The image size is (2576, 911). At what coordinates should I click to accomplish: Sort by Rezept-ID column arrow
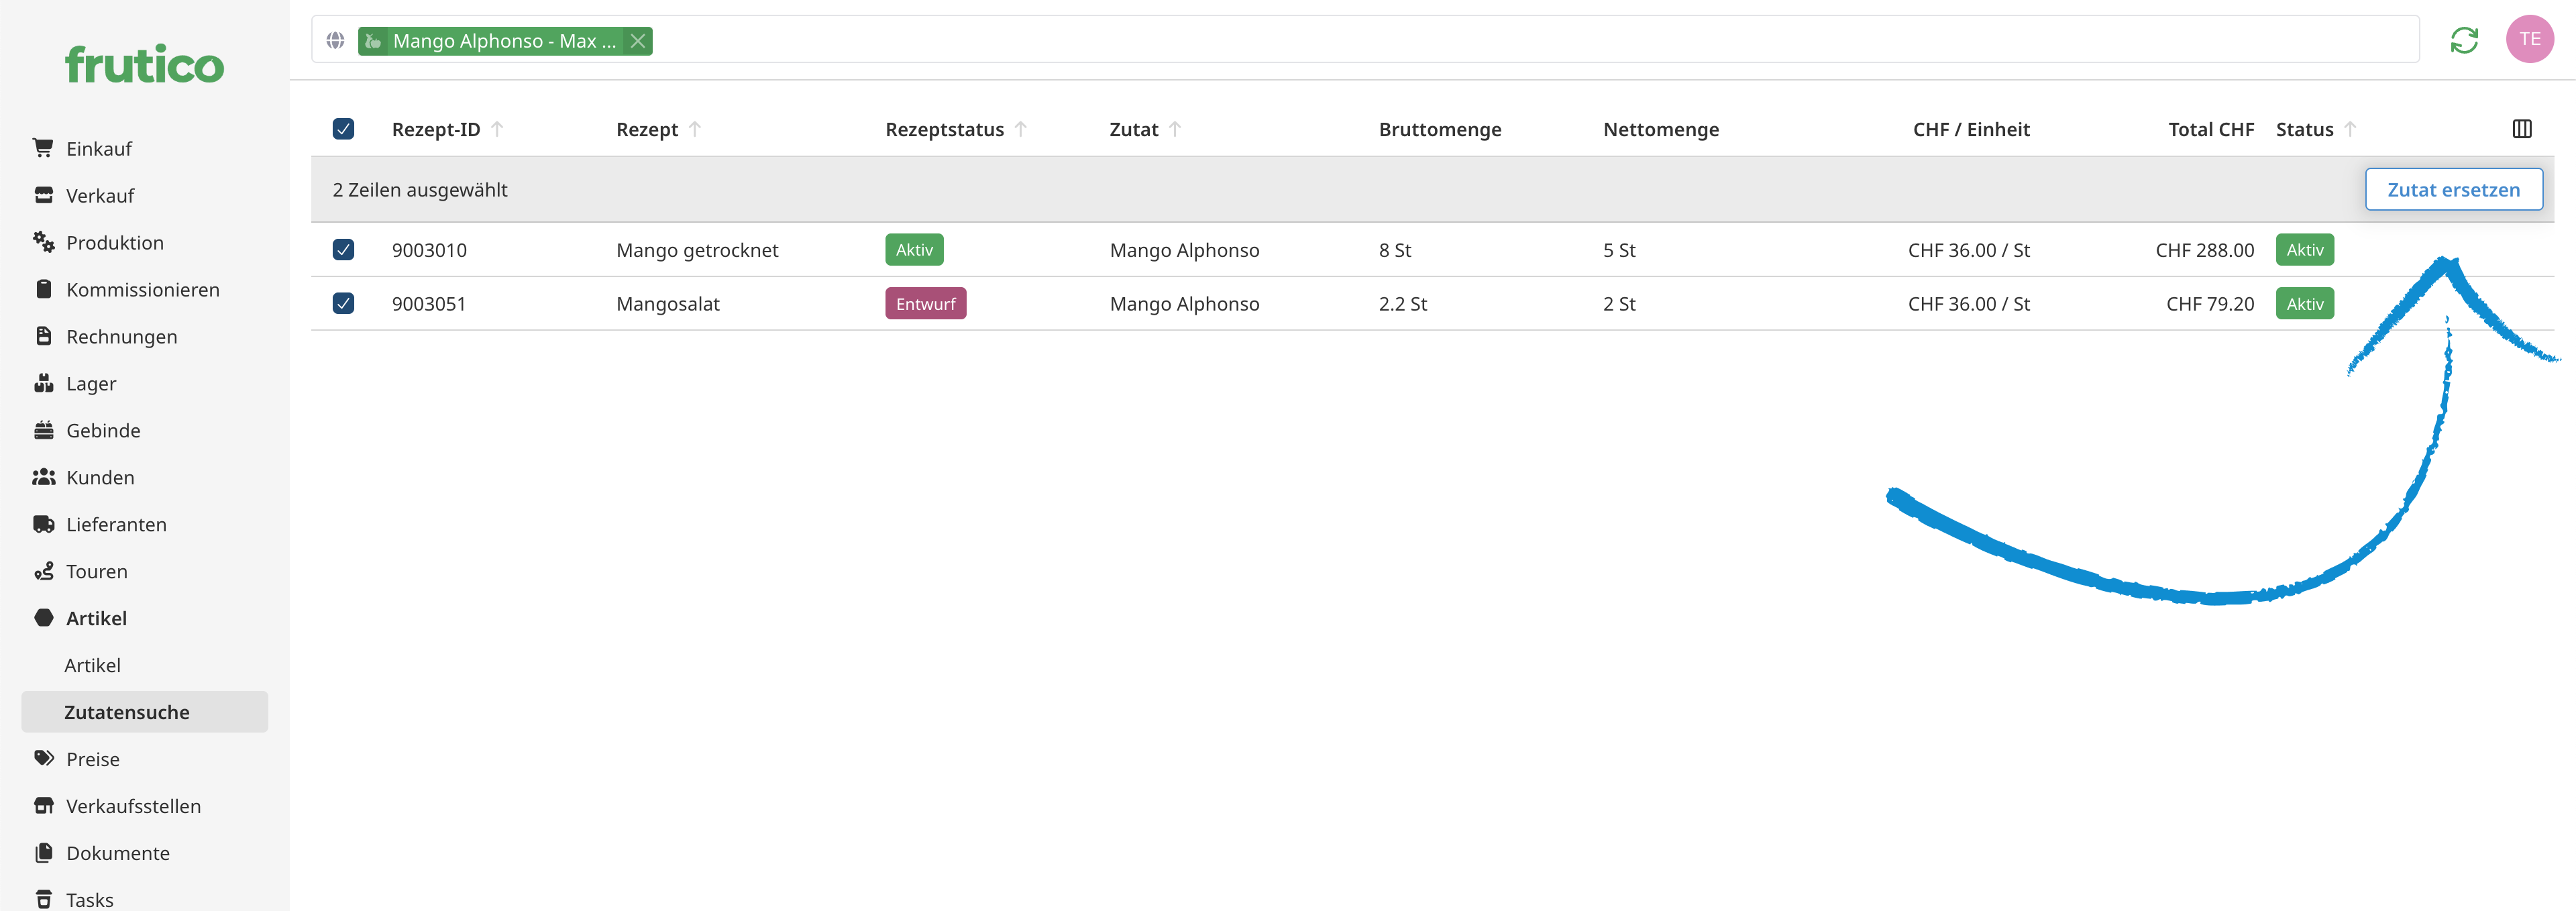click(x=497, y=129)
